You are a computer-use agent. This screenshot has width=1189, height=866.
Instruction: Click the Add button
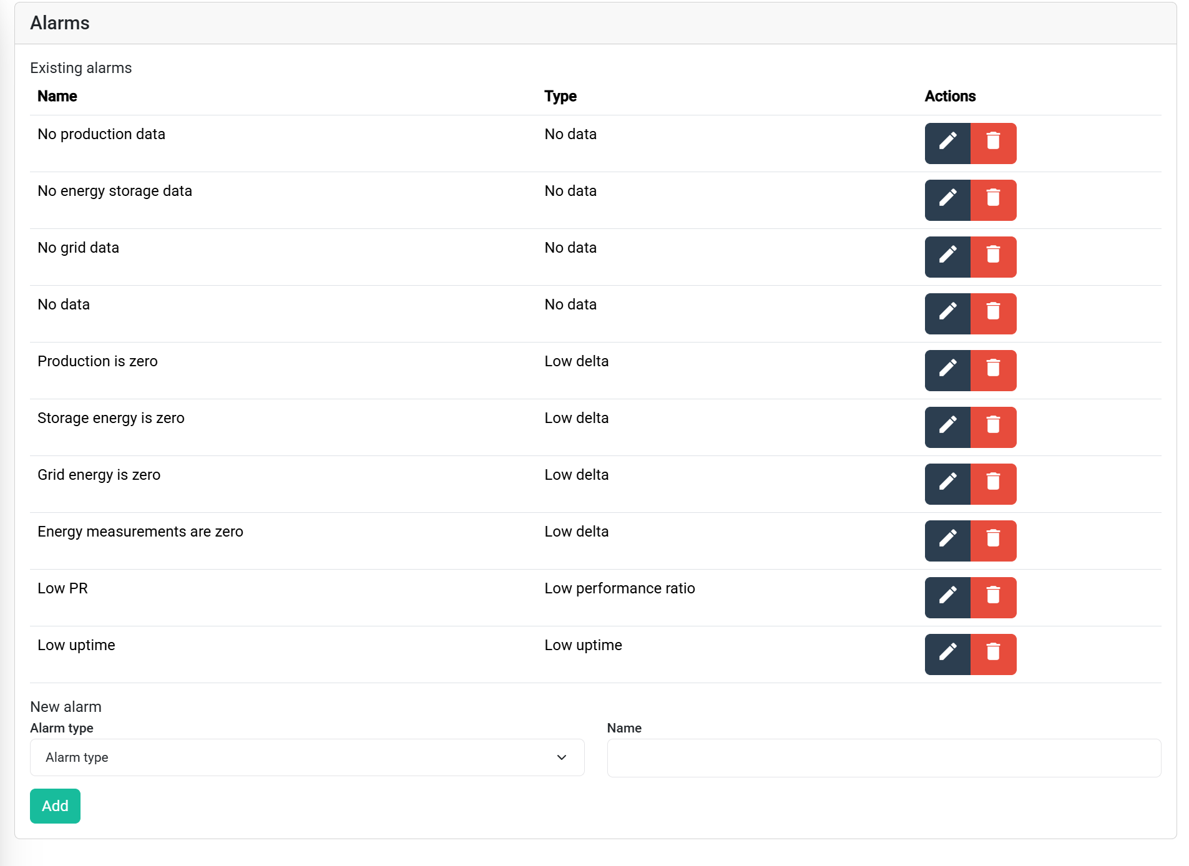coord(55,805)
